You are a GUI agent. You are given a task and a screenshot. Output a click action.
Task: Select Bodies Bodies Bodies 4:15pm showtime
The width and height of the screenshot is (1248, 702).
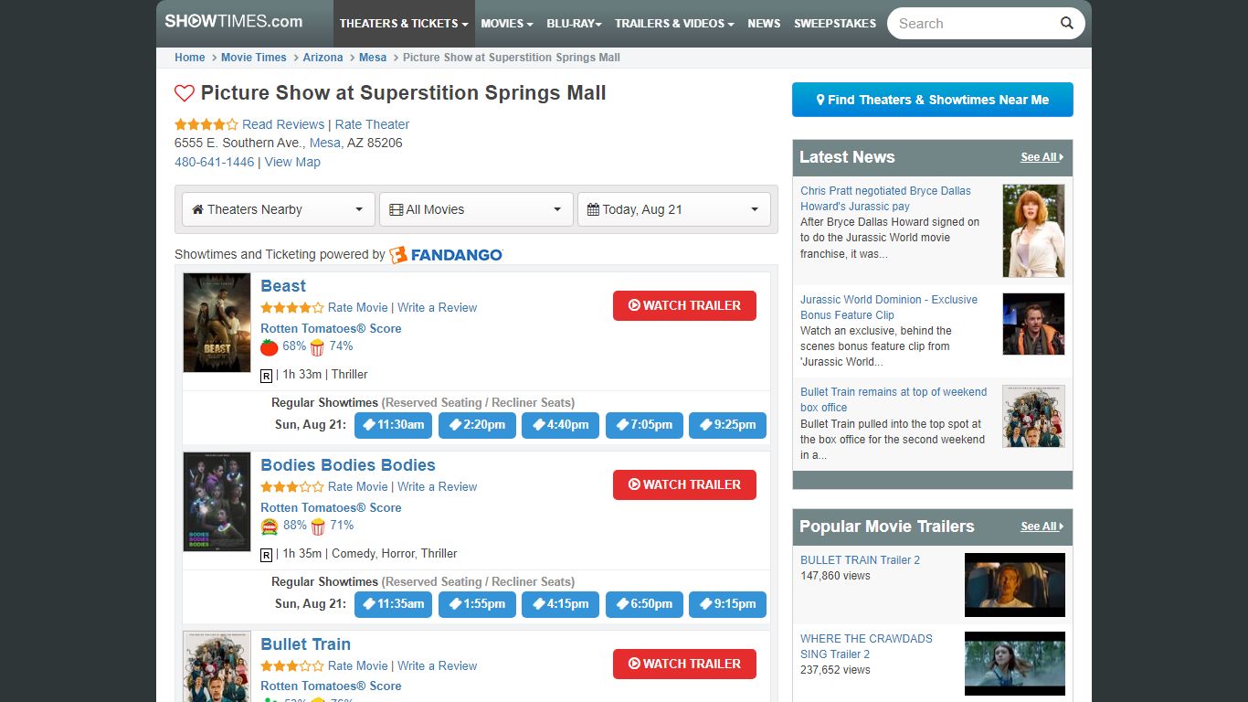point(561,604)
